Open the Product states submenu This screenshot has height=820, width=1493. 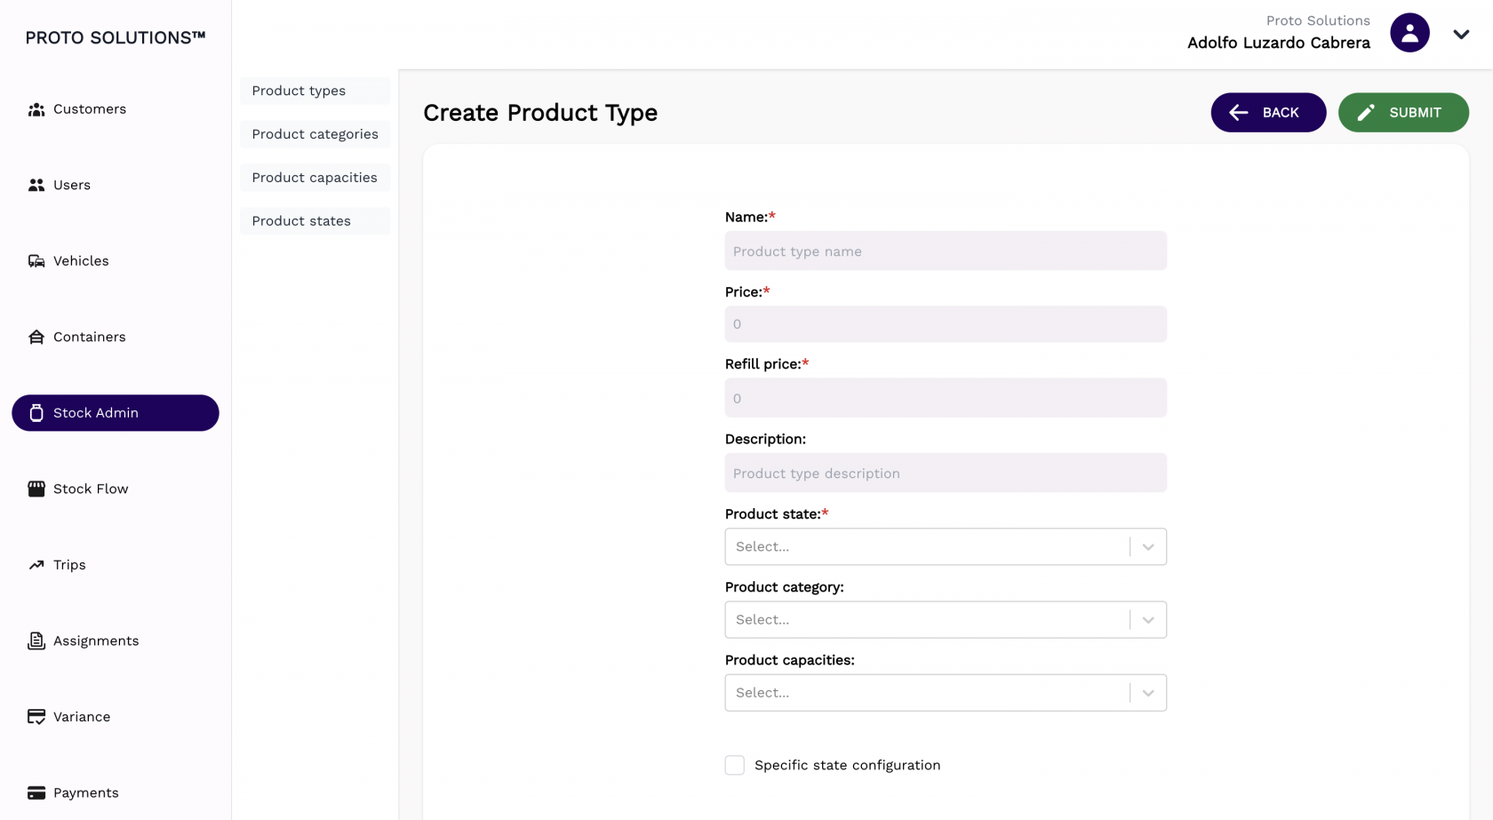pos(315,221)
